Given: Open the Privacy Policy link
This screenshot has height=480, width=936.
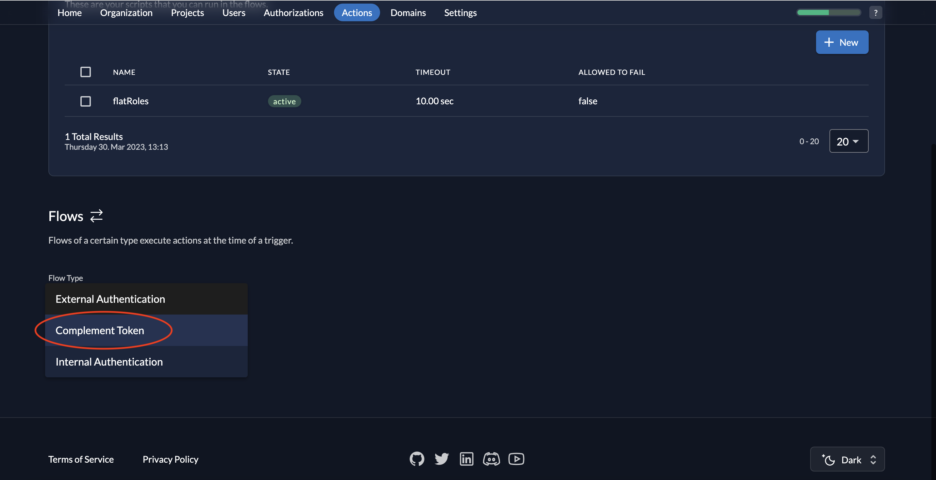Looking at the screenshot, I should tap(170, 459).
